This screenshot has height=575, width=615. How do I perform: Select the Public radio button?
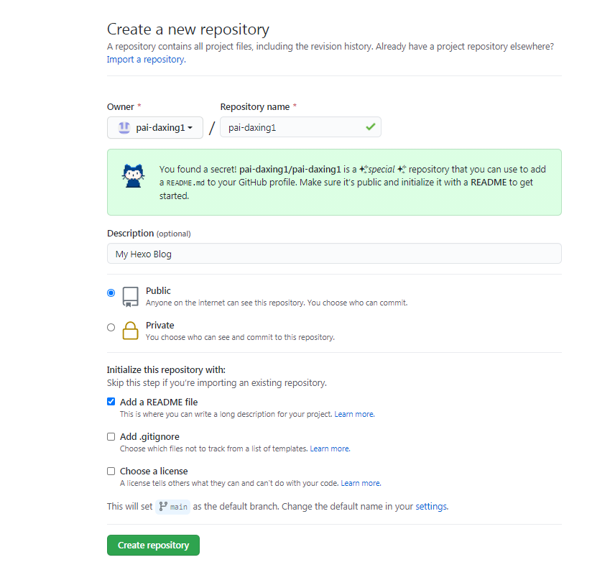(x=111, y=293)
